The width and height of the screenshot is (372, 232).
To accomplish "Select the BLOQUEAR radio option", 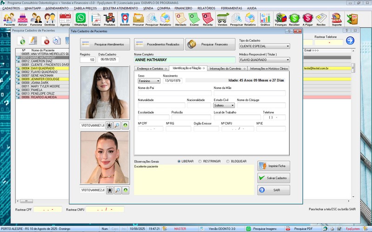I will (227, 161).
